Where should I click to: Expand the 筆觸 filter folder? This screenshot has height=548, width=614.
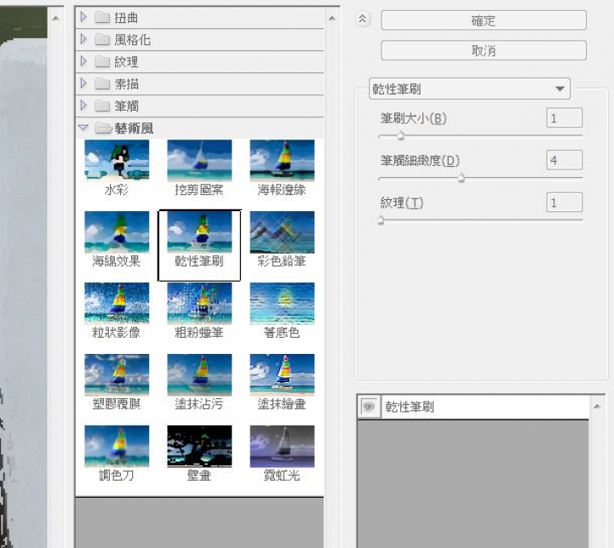tap(83, 106)
